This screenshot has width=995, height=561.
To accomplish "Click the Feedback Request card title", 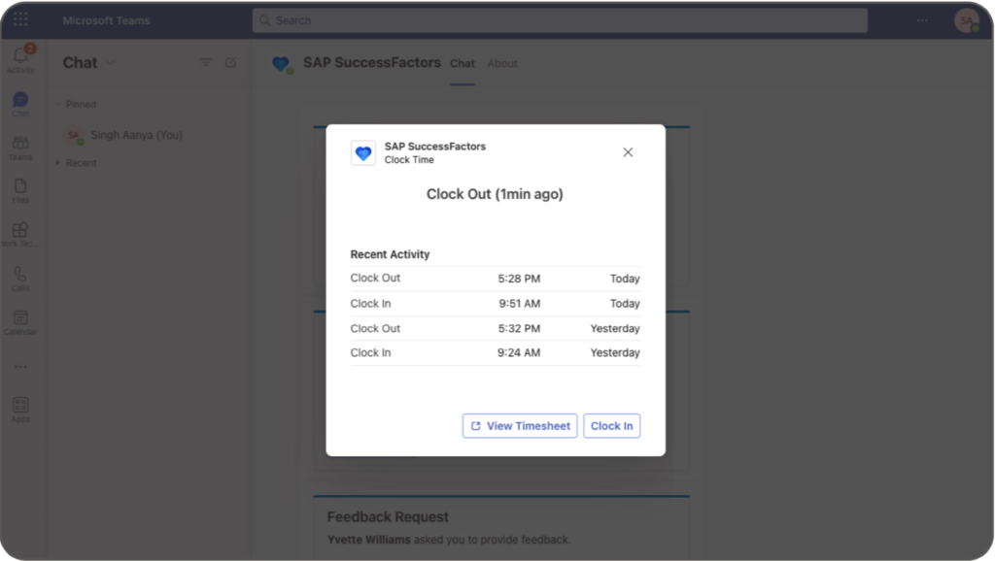I will pos(388,516).
